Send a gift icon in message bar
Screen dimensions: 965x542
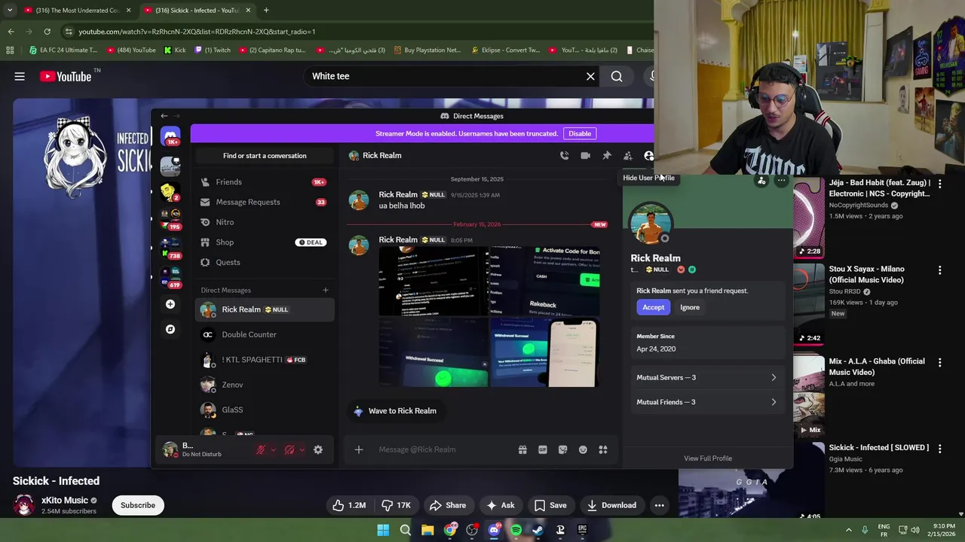click(522, 449)
